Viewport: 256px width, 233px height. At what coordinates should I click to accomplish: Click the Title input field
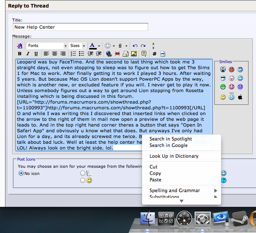tap(81, 27)
